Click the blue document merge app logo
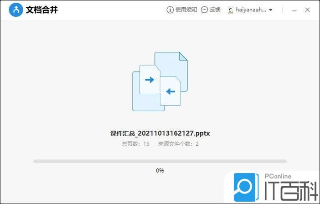Viewport: 320px width, 204px height. pos(16,10)
